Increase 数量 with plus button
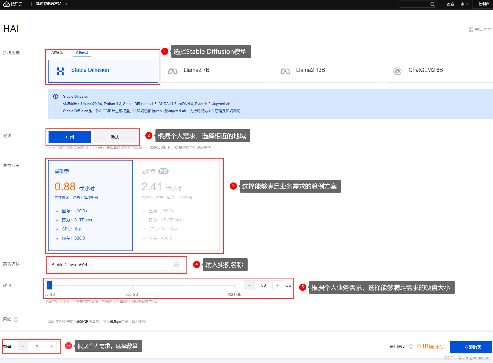 [51, 346]
